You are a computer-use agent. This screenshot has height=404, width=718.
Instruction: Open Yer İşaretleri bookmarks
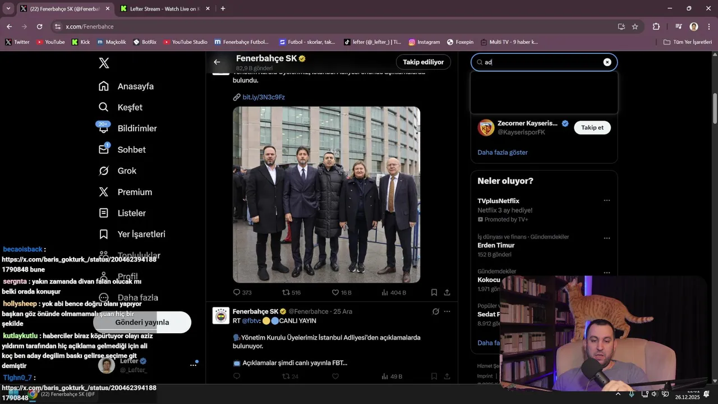click(x=132, y=234)
